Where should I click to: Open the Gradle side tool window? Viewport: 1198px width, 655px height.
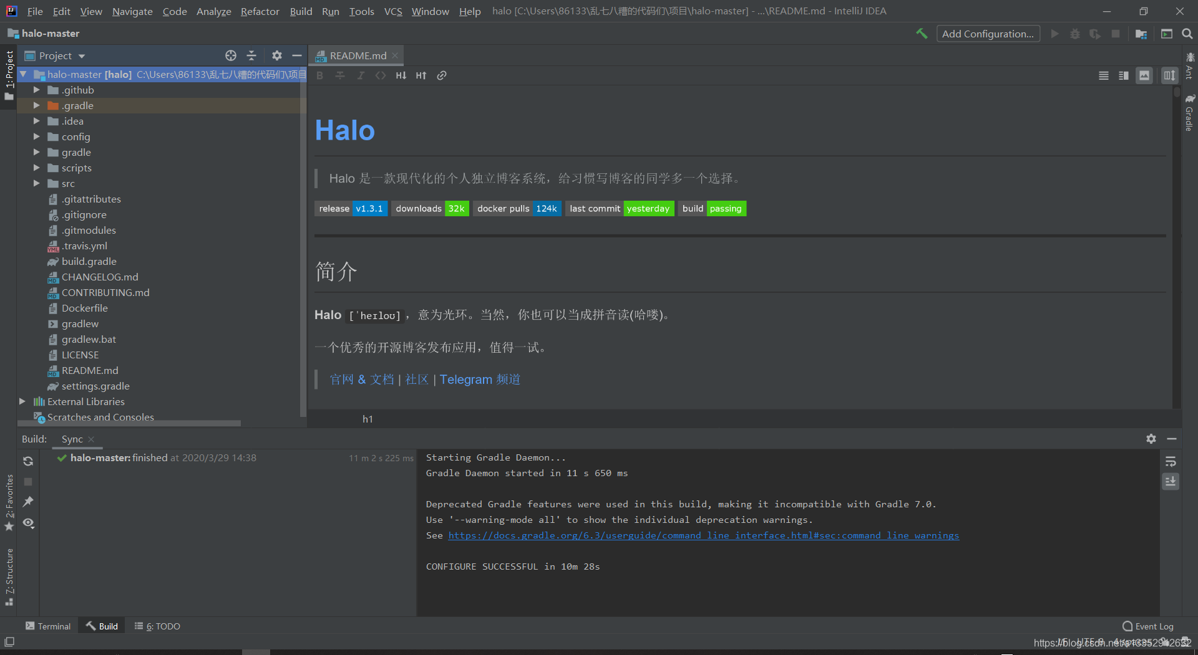[x=1189, y=113]
